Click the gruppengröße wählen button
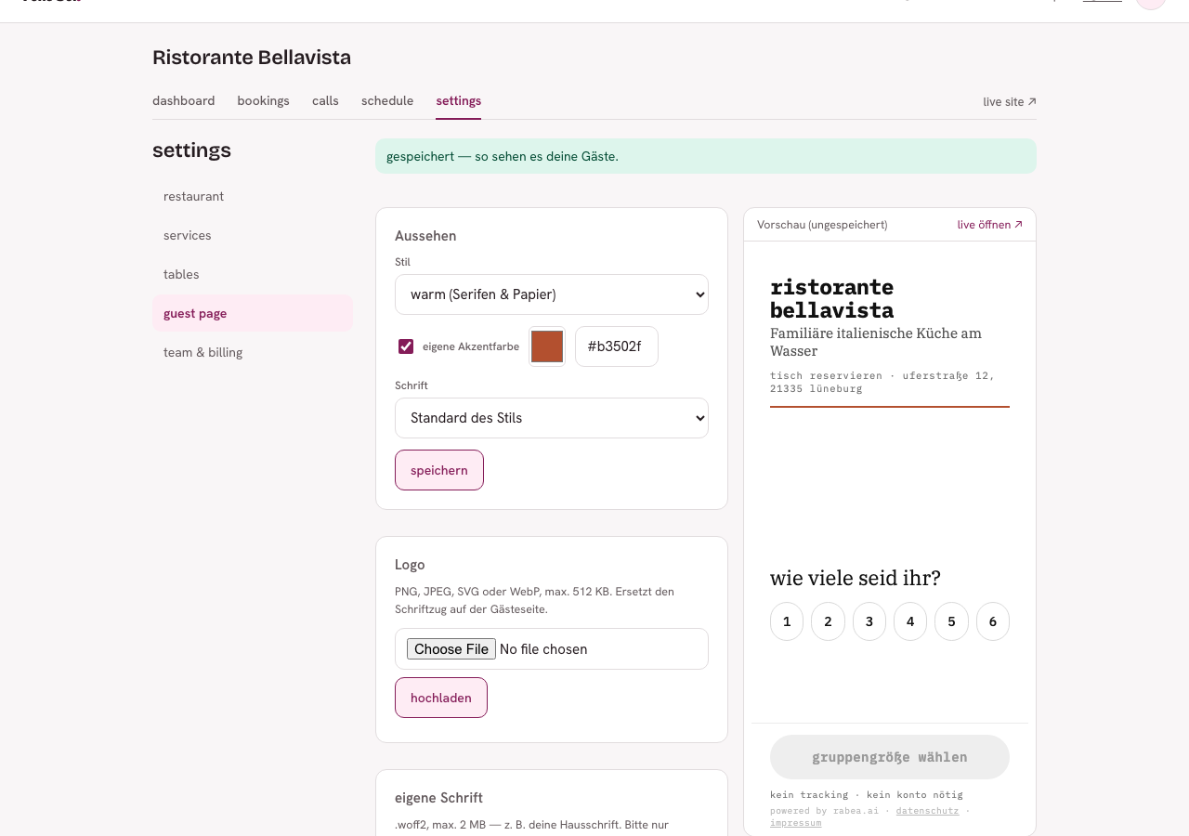1189x836 pixels. click(x=890, y=757)
